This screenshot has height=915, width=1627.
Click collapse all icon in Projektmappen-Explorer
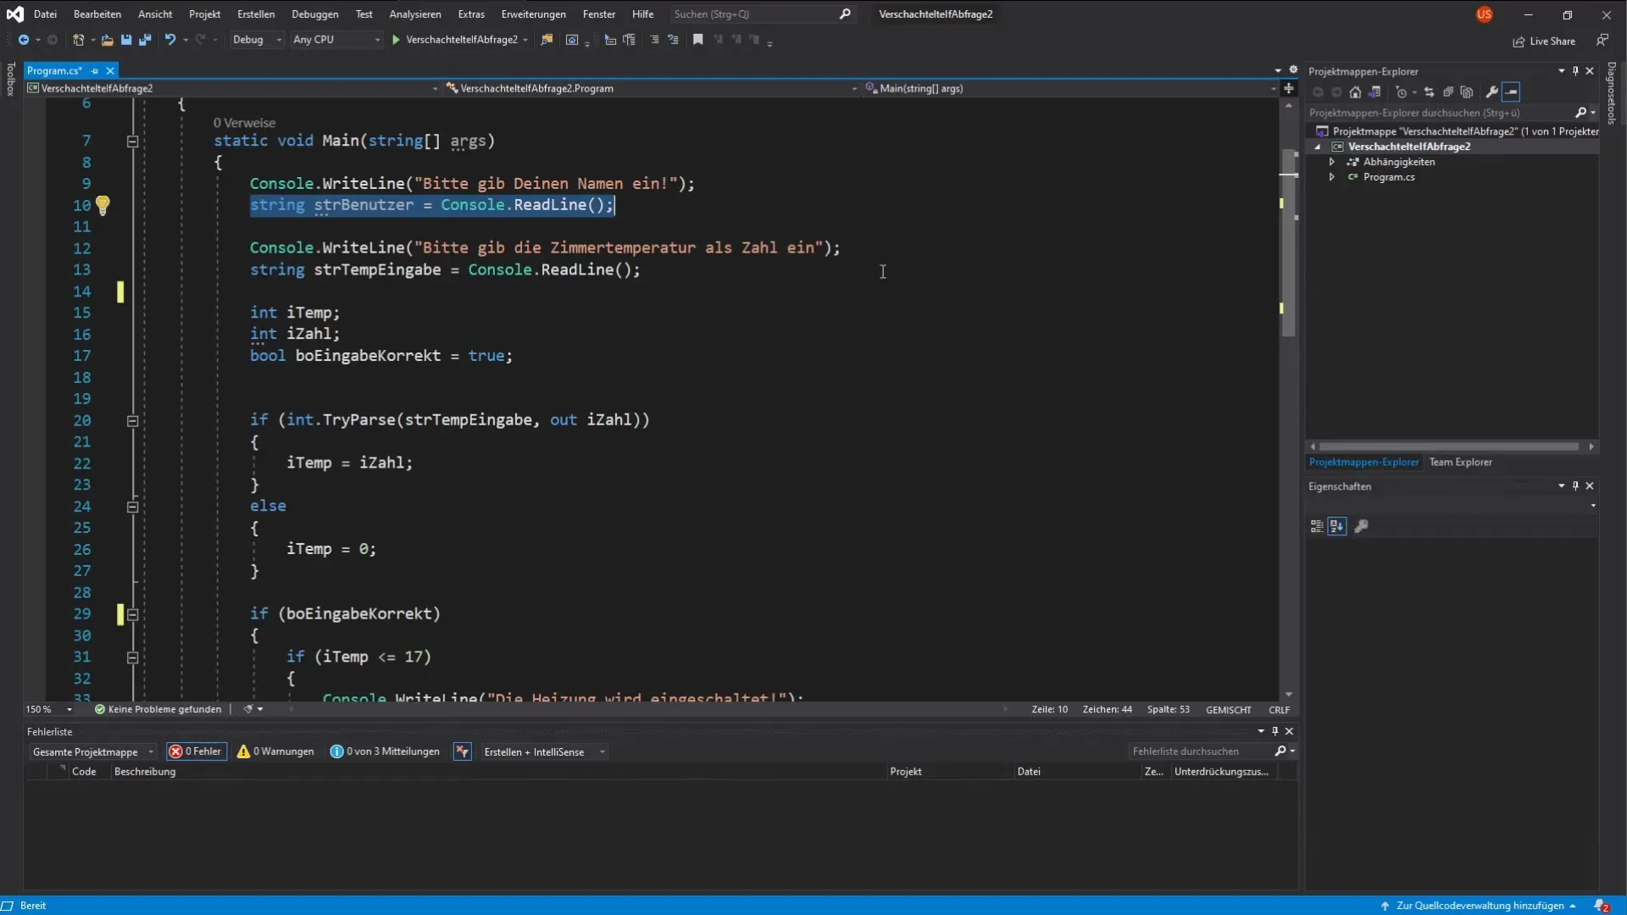point(1448,92)
